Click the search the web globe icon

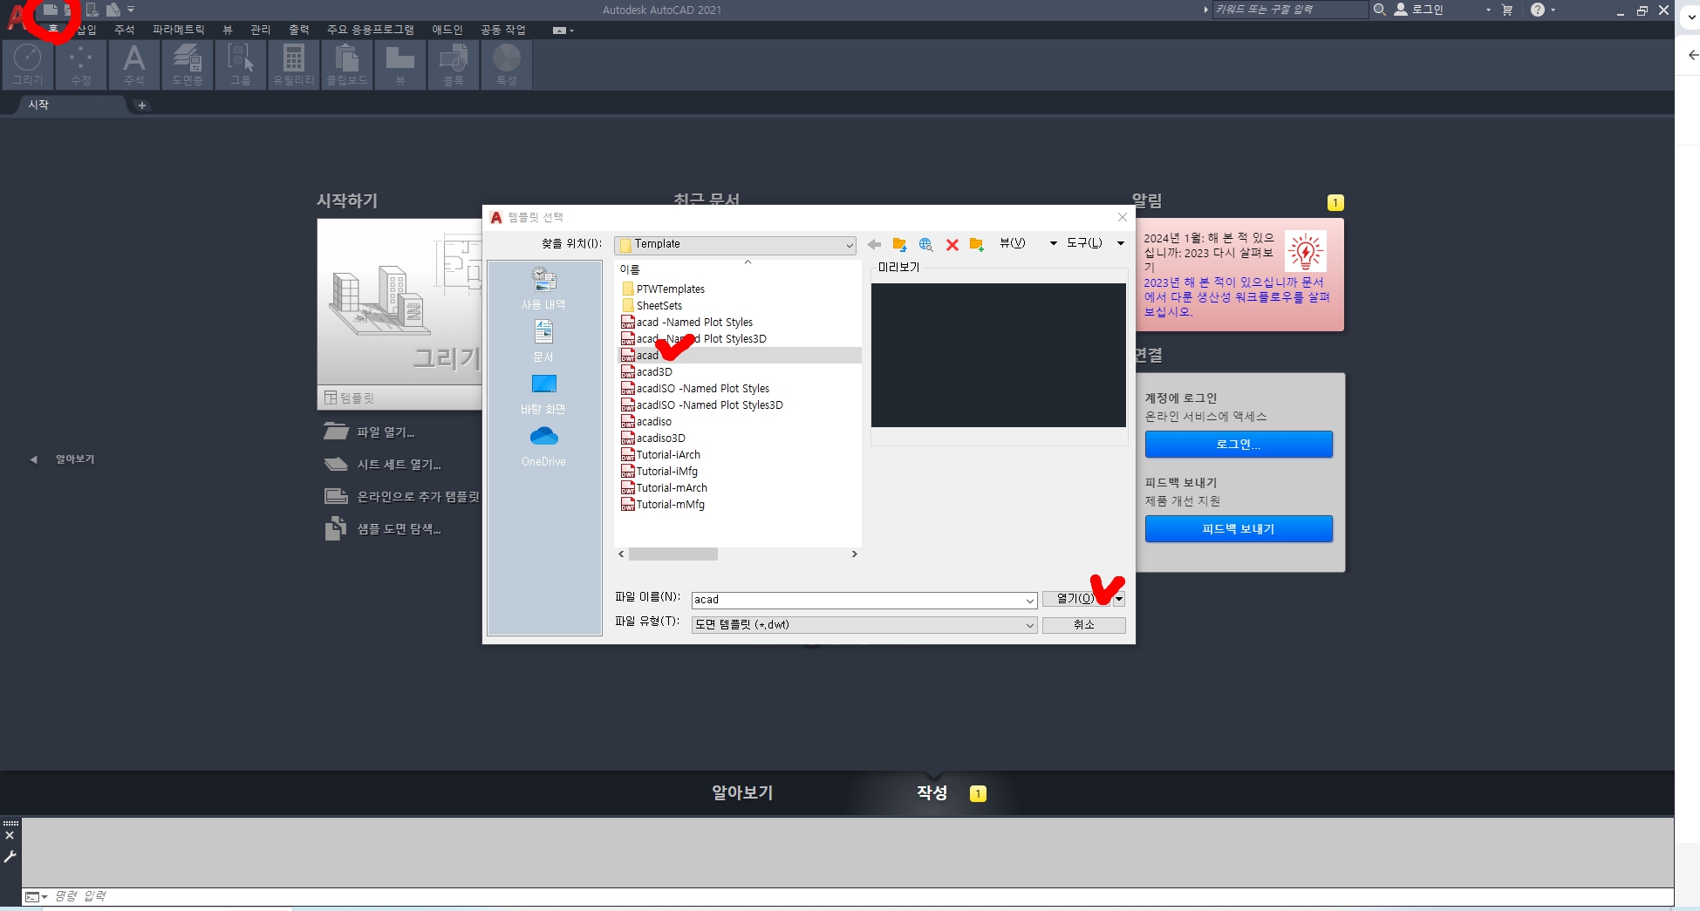click(925, 245)
